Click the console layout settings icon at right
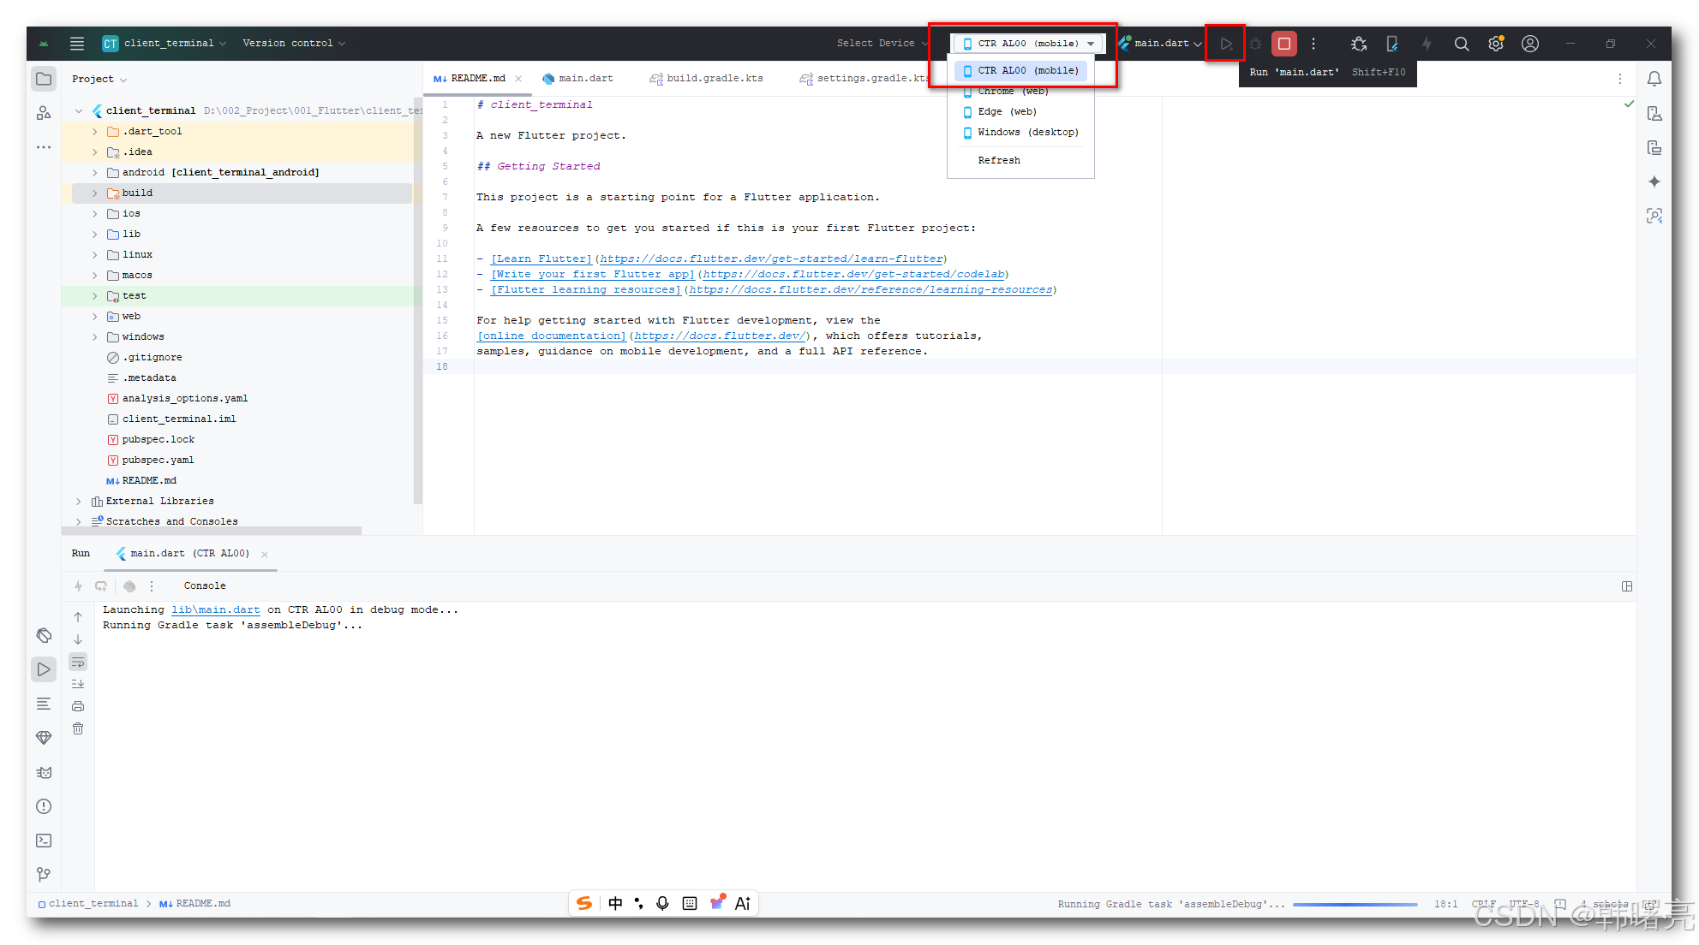 tap(1626, 586)
